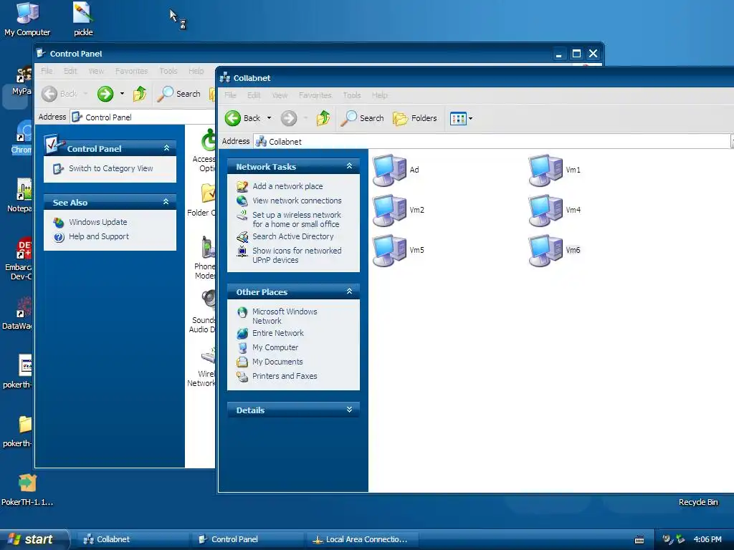
Task: Switch to Collabnet taskbar button
Action: [132, 539]
